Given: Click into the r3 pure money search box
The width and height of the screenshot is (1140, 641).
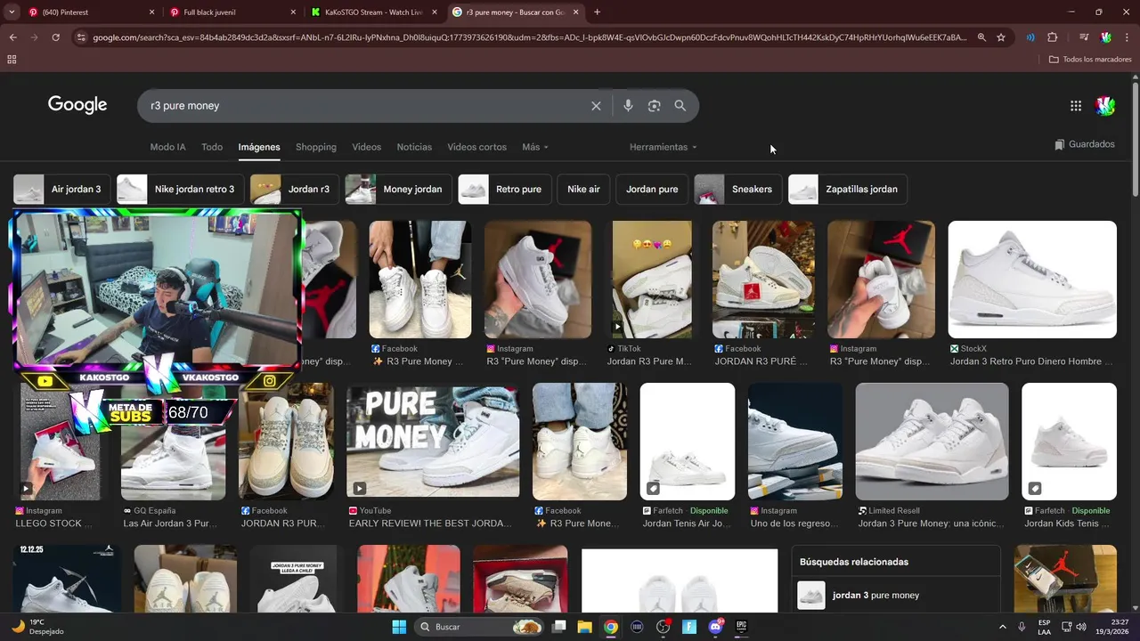Looking at the screenshot, I should click(x=365, y=106).
